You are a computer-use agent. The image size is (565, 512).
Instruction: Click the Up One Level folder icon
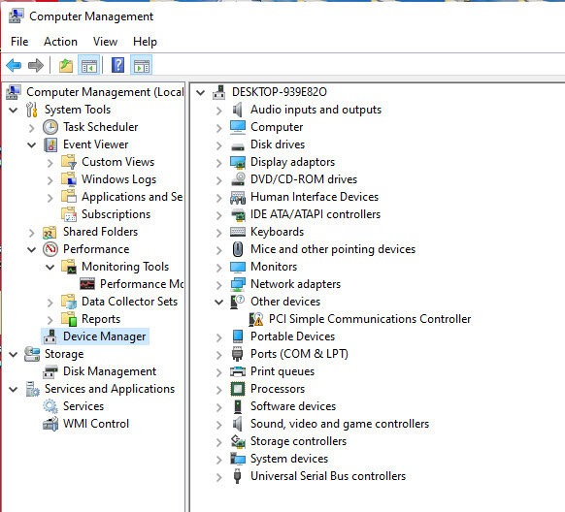tap(66, 66)
